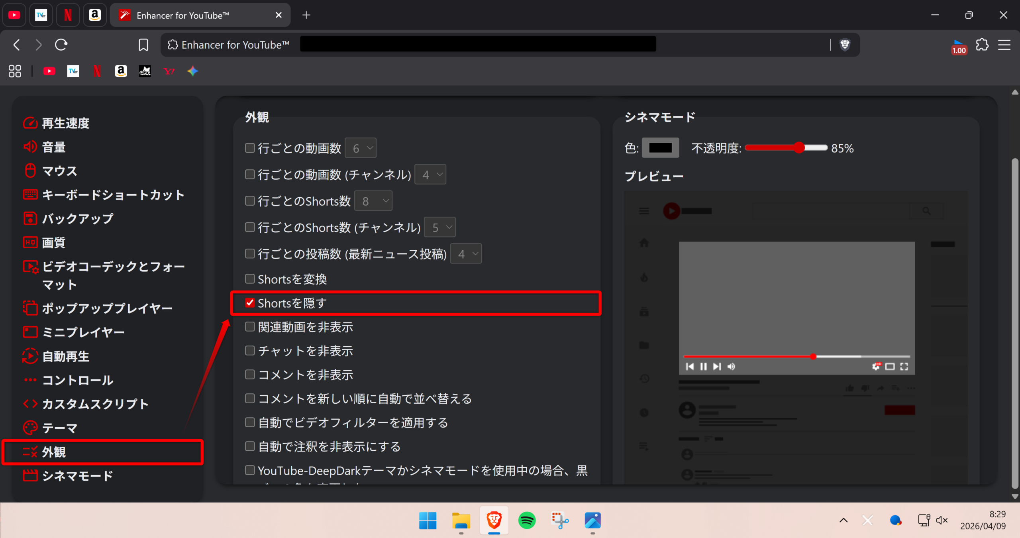Image resolution: width=1020 pixels, height=538 pixels.
Task: Go to the テーマ sidebar section
Action: tap(60, 428)
